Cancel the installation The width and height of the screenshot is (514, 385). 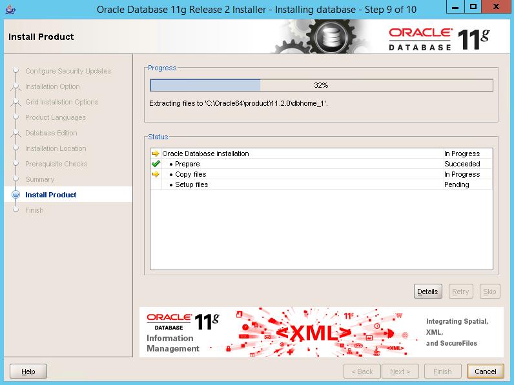[x=486, y=371]
